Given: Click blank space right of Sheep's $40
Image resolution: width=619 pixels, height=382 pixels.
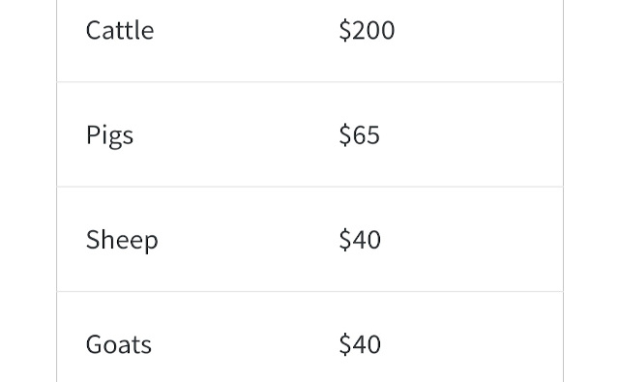Looking at the screenshot, I should coord(472,240).
